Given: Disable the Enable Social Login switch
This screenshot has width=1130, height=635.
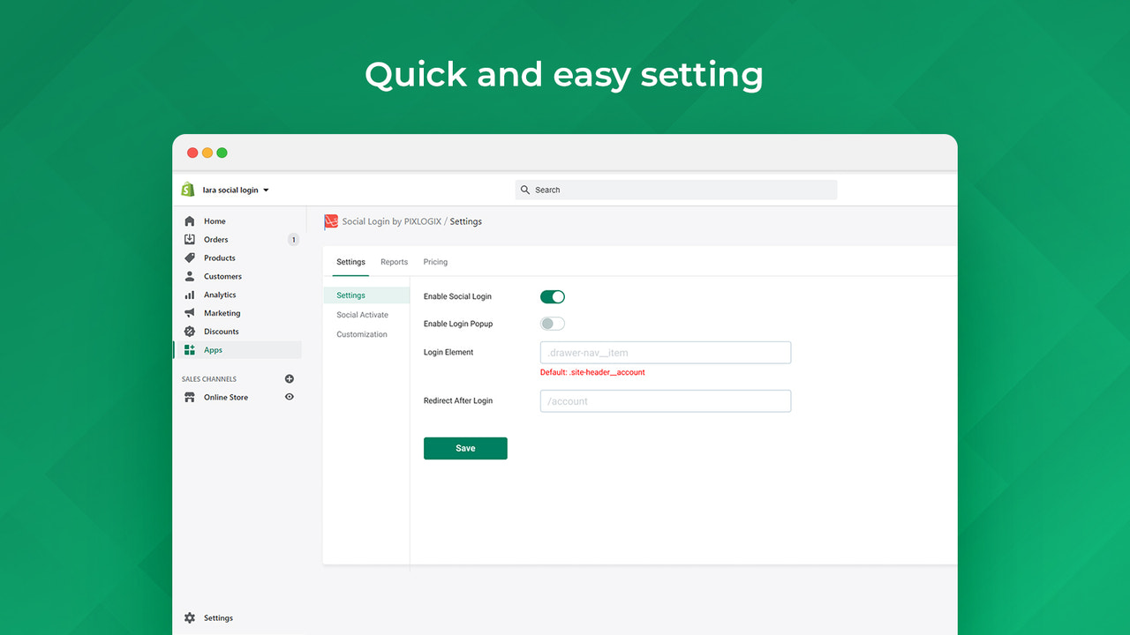Looking at the screenshot, I should point(552,296).
